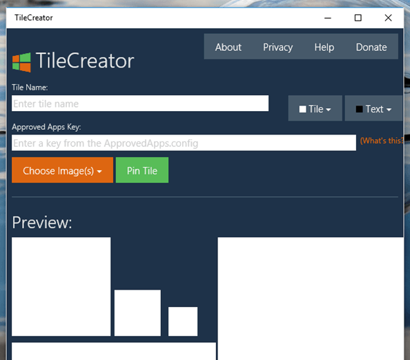The height and width of the screenshot is (360, 410).
Task: Select the smallest square preview tile
Action: [183, 321]
